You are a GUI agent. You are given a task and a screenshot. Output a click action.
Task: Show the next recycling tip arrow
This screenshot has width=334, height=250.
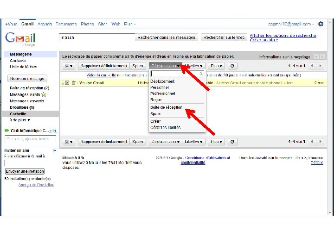point(322,57)
